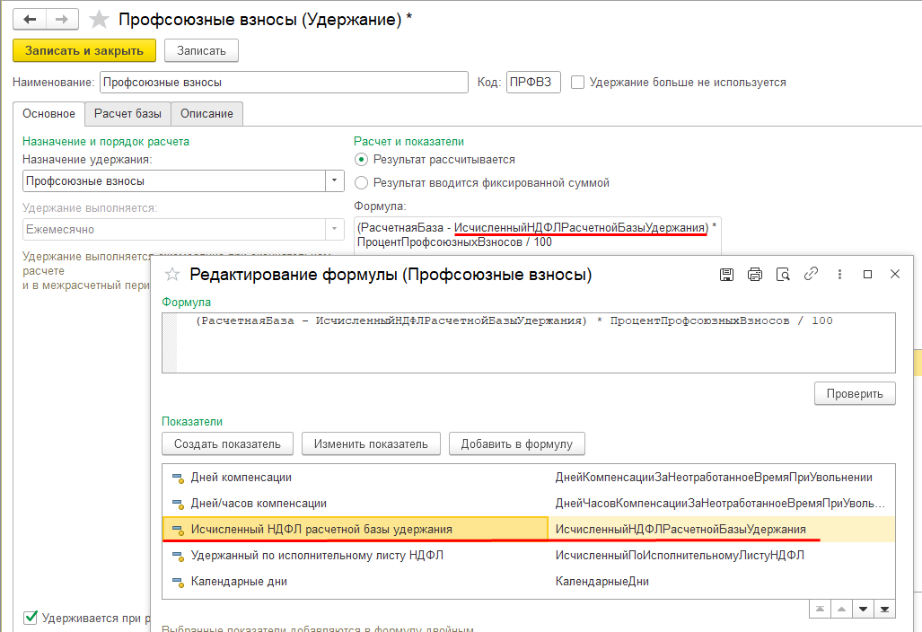This screenshot has width=922, height=632.
Task: Click the print icon in formula dialog
Action: (755, 275)
